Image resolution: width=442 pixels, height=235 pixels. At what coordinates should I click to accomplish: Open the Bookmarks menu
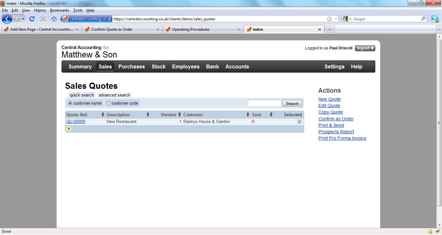[60, 10]
